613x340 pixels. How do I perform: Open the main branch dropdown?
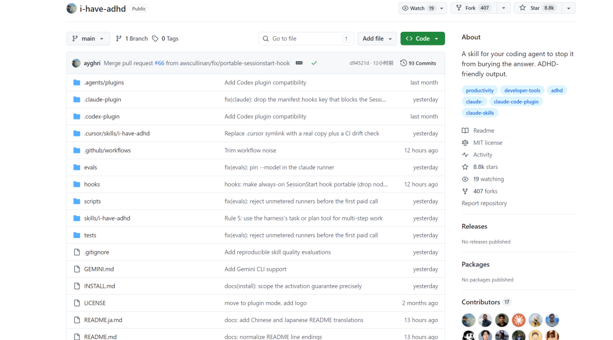click(x=89, y=39)
